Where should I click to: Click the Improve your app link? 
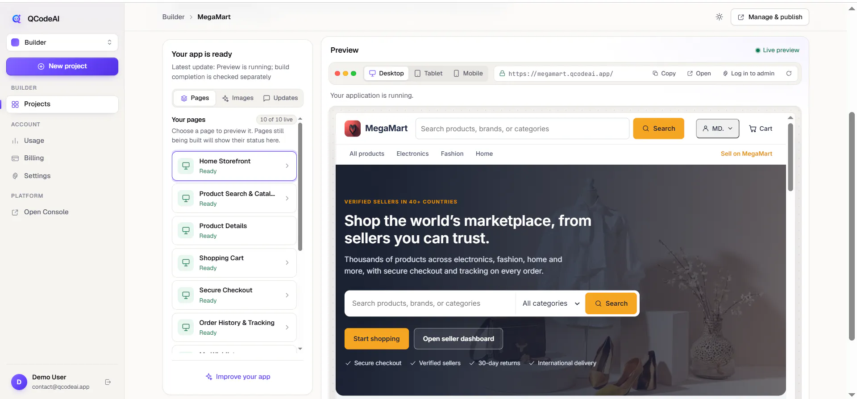[x=237, y=377]
